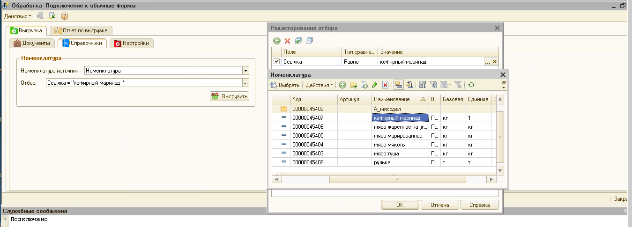
Task: Select the Справочники tab
Action: (82, 43)
